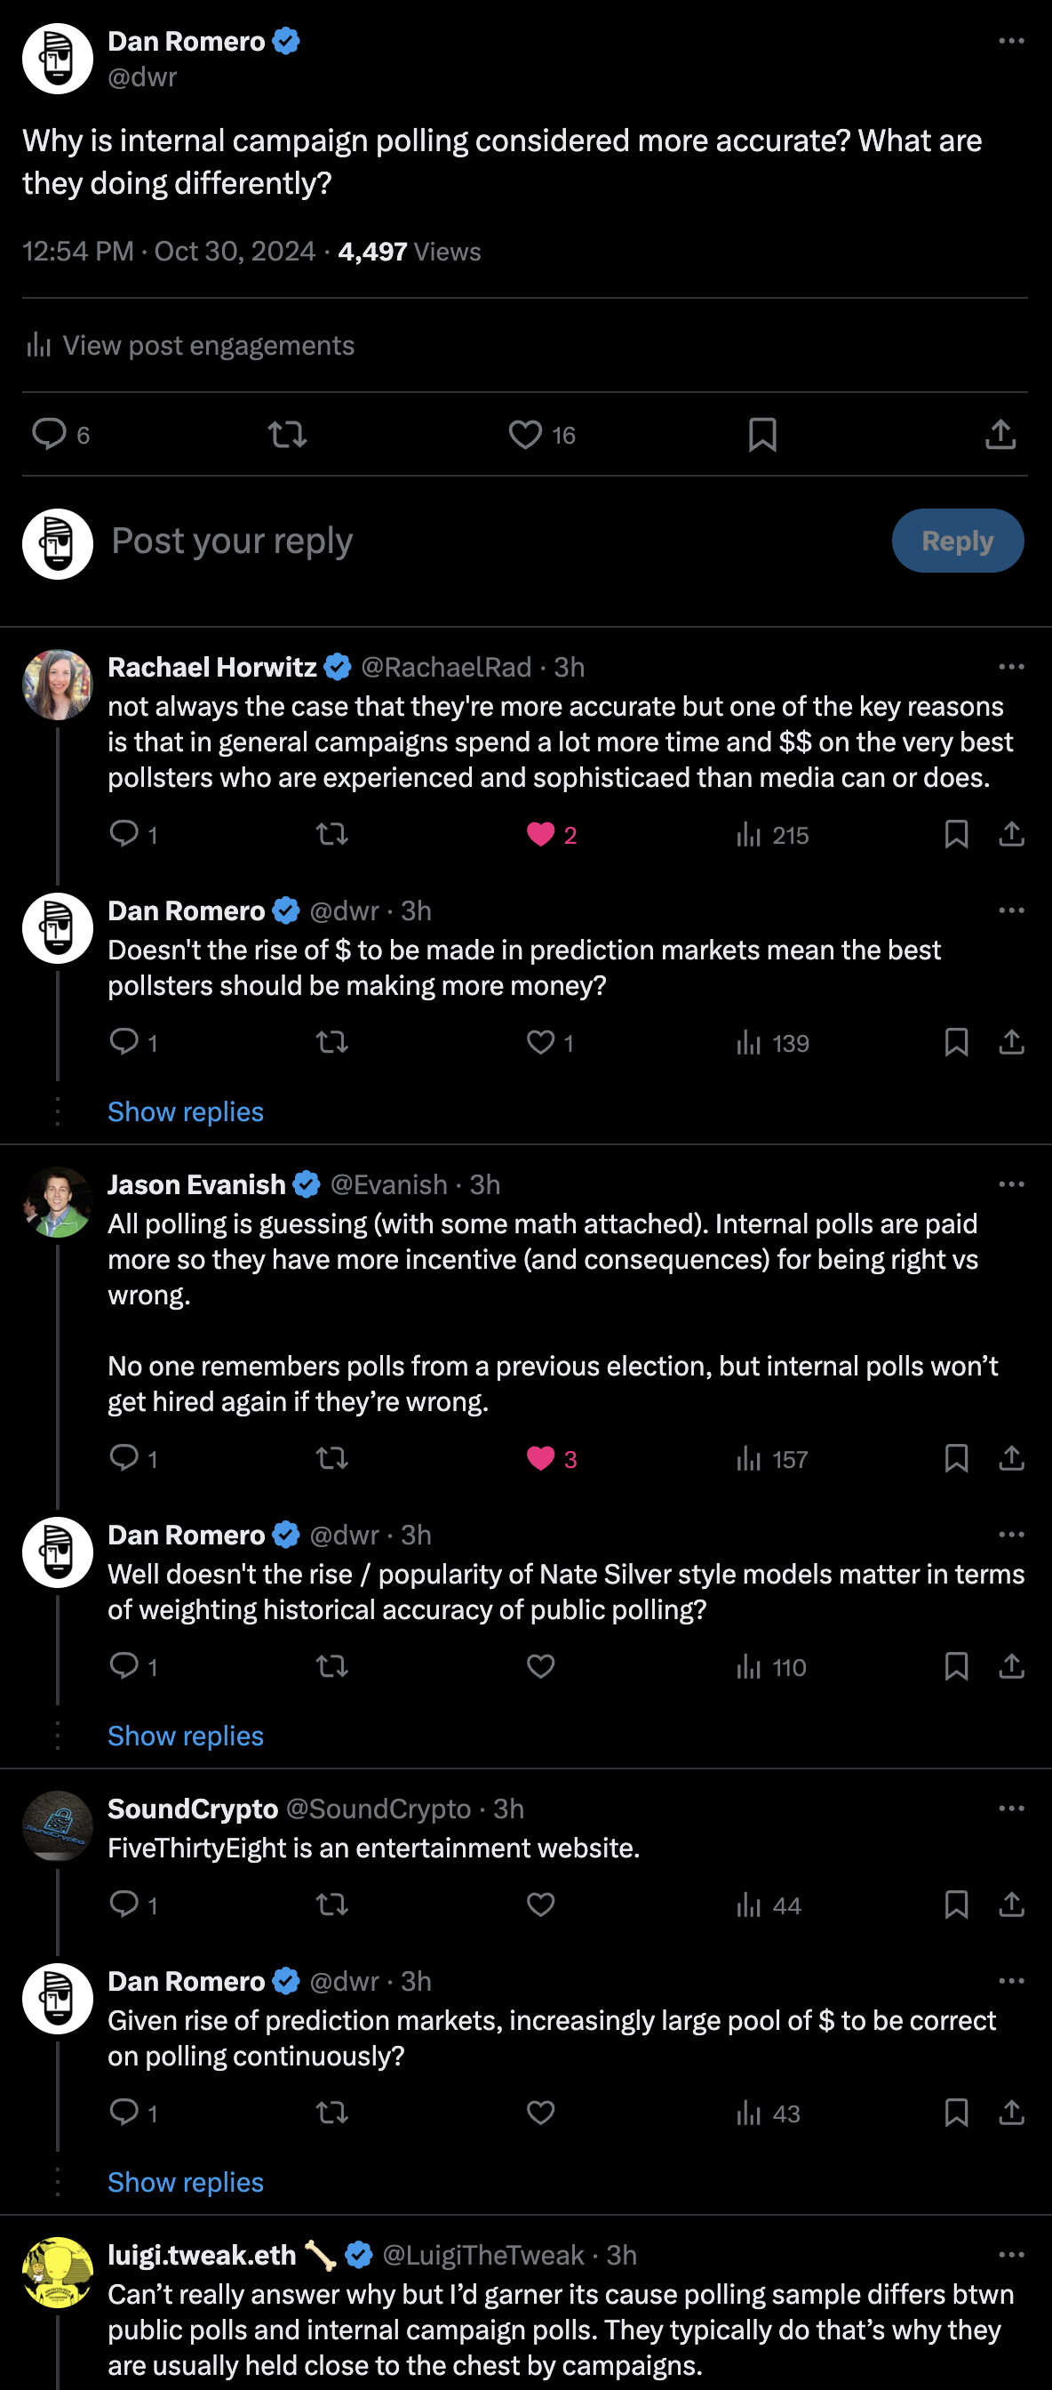Open Rachael Horwitz's profile picture
The image size is (1052, 2390).
(58, 685)
